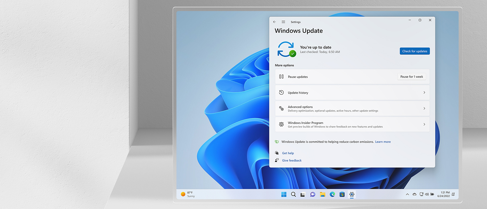487x209 pixels.
Task: Click the OneDrive cloud icon in tray
Action: coord(415,194)
